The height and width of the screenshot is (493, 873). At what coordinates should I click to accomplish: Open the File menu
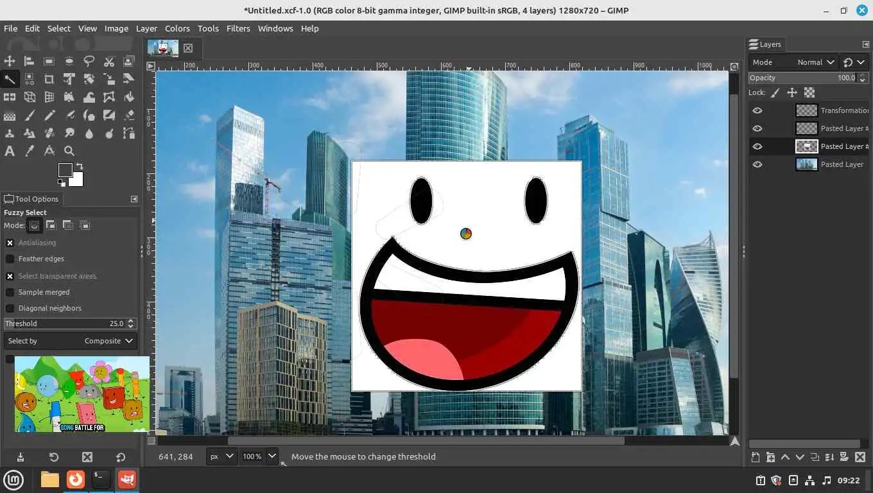tap(10, 28)
